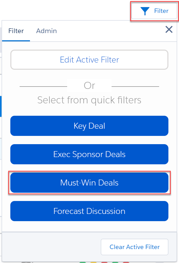179x263 pixels.
Task: Apply the Must-Win Deals quick filter
Action: (89, 183)
